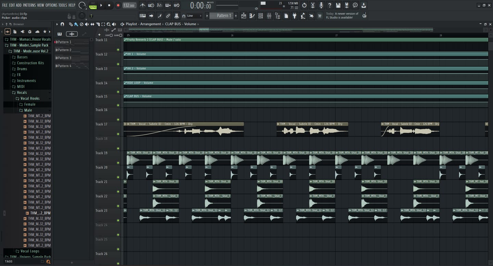The height and width of the screenshot is (266, 493).
Task: Open the channel rack
Action: click(x=261, y=16)
